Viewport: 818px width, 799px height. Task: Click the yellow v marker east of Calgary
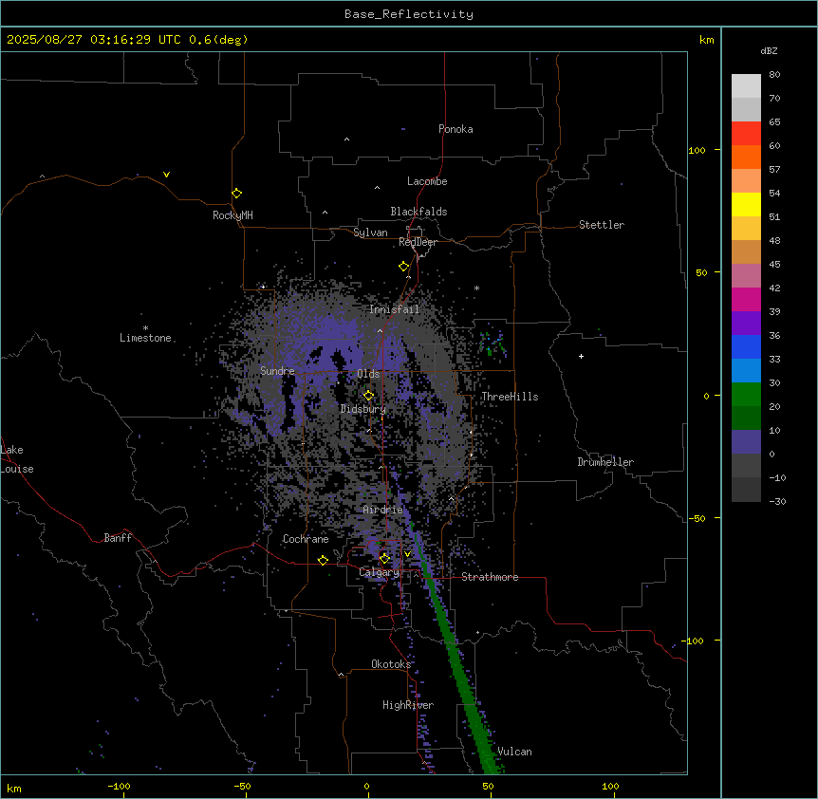[x=407, y=554]
